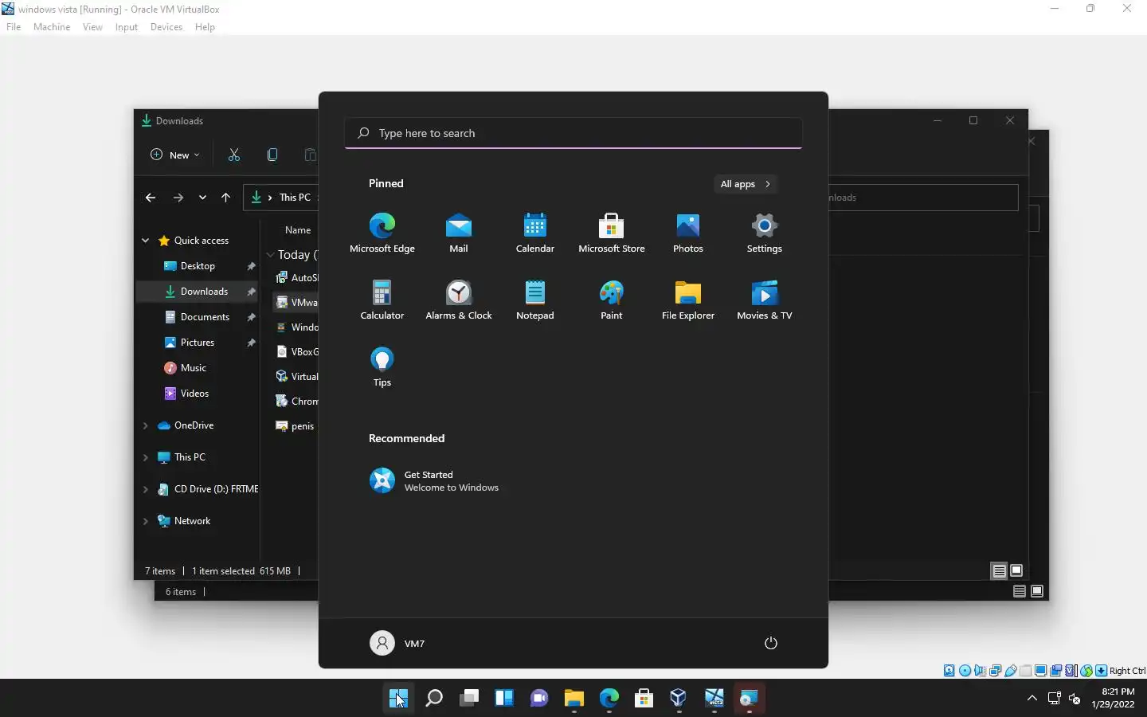Launch Paint from pinned apps
This screenshot has height=717, width=1147.
(x=612, y=300)
